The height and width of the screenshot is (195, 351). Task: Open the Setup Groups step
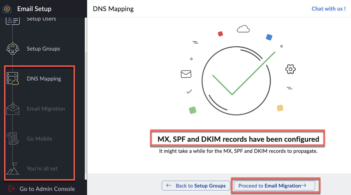coord(43,49)
